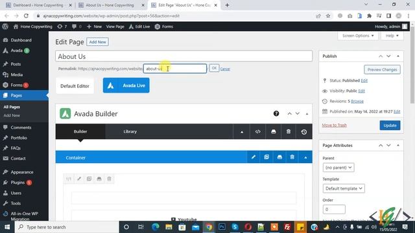Open Posts in the admin sidebar
Image resolution: width=415 pixels, height=233 pixels.
(16, 64)
